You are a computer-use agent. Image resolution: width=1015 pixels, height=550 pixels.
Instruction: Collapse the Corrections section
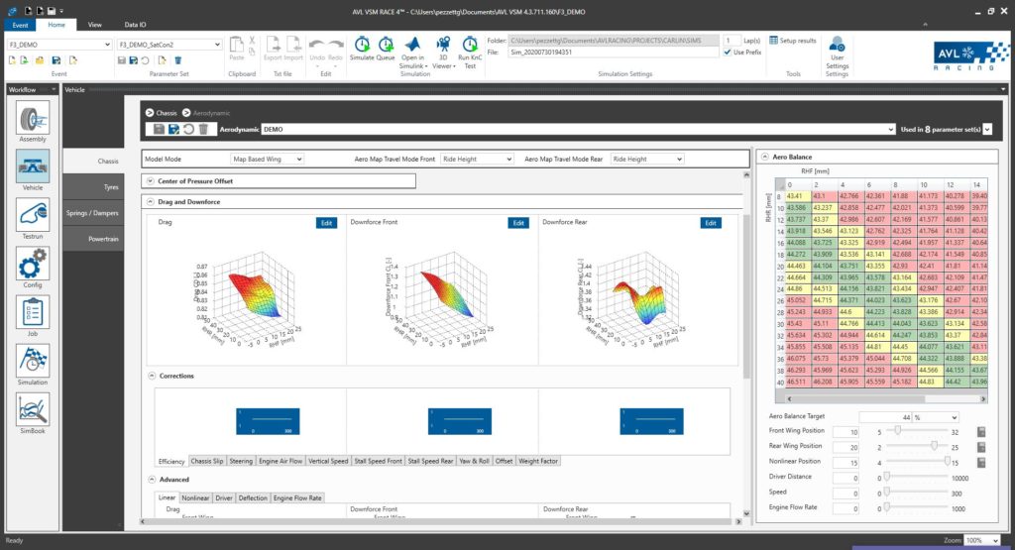(x=152, y=376)
